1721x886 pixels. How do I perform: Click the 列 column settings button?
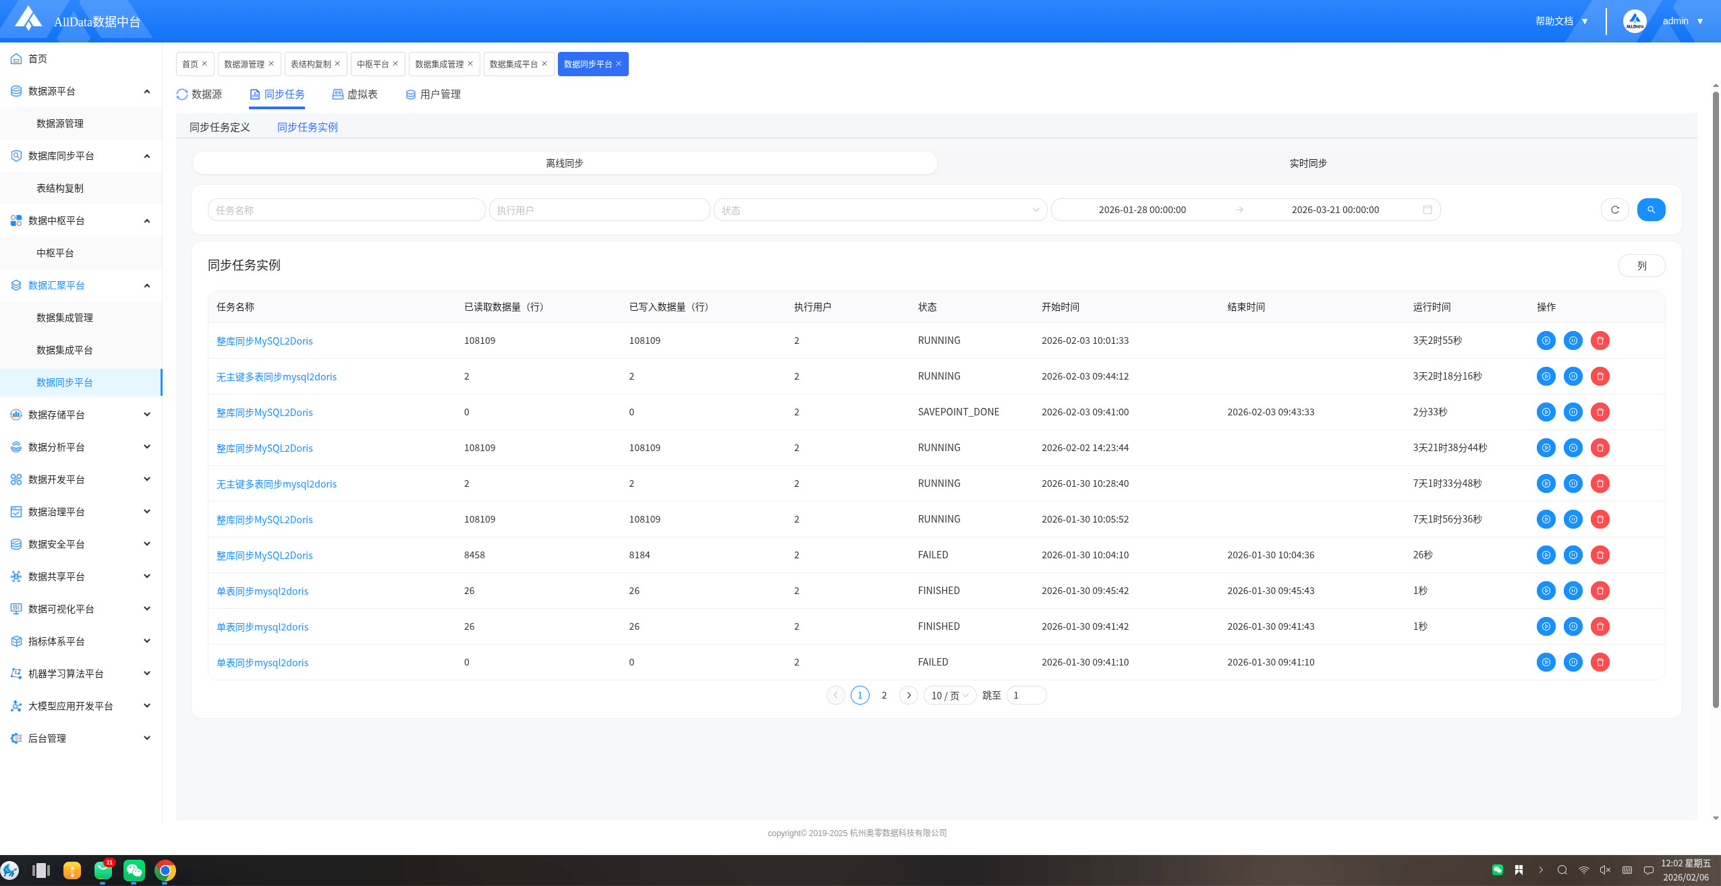(x=1641, y=266)
